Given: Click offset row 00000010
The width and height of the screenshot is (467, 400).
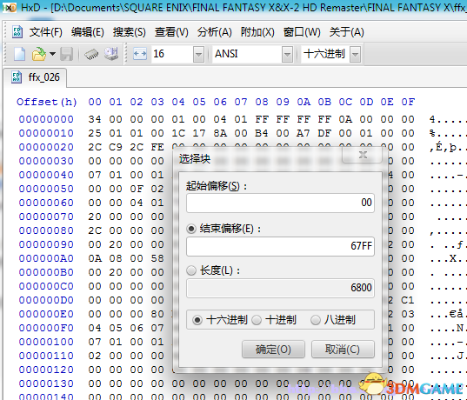Looking at the screenshot, I should tap(46, 133).
